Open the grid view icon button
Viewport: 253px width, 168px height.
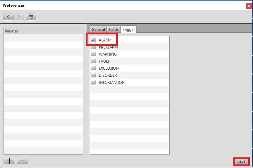pos(31,17)
